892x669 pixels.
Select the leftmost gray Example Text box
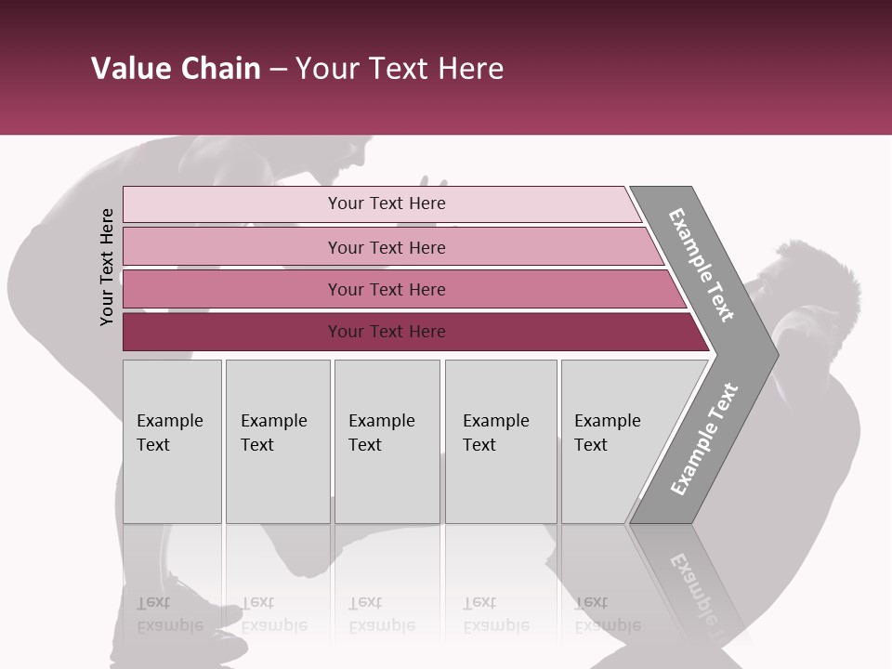[x=172, y=440]
